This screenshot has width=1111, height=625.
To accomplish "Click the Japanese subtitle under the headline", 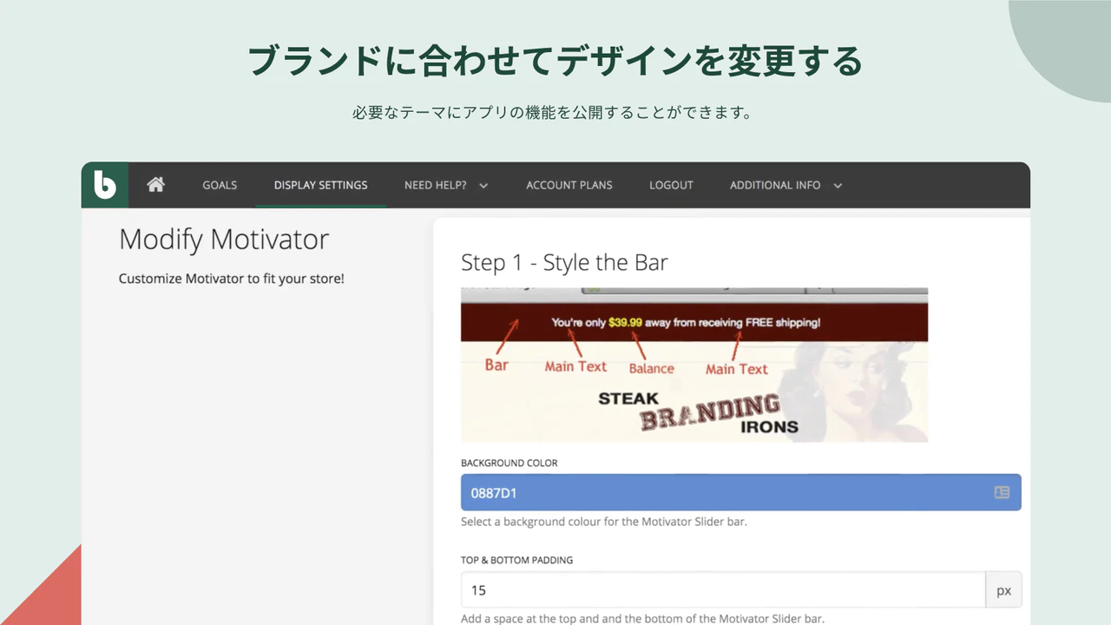I will 552,113.
